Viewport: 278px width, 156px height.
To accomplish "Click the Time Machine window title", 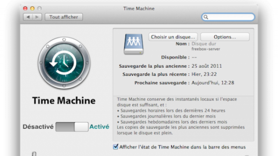I will point(139,8).
